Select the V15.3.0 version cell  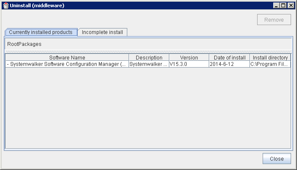coord(189,64)
